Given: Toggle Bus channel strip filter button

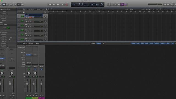Looking at the screenshot, I should 147,43.
